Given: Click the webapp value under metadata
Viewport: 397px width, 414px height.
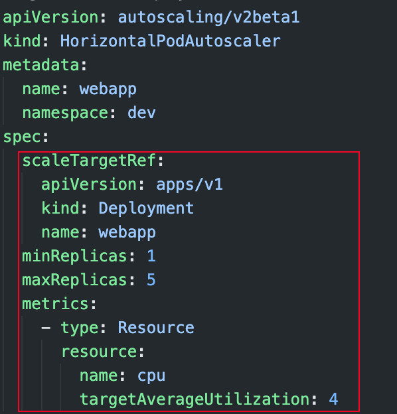Looking at the screenshot, I should click(x=108, y=90).
